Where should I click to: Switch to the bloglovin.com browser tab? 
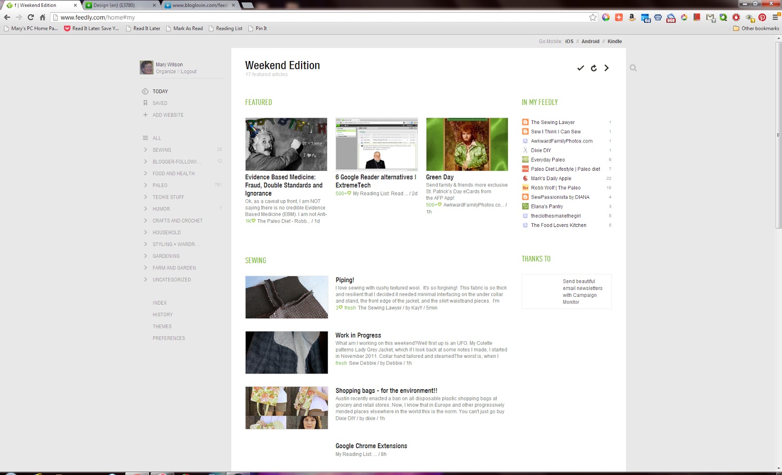point(199,5)
